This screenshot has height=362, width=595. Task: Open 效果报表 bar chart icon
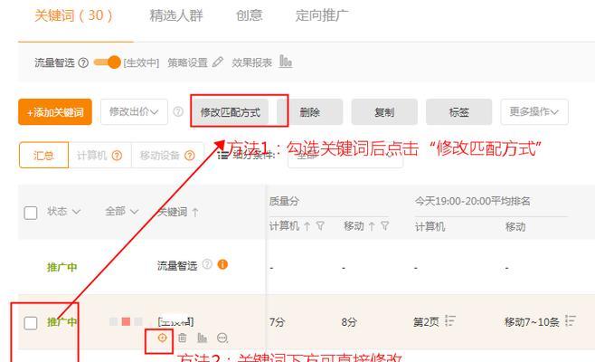coord(286,62)
